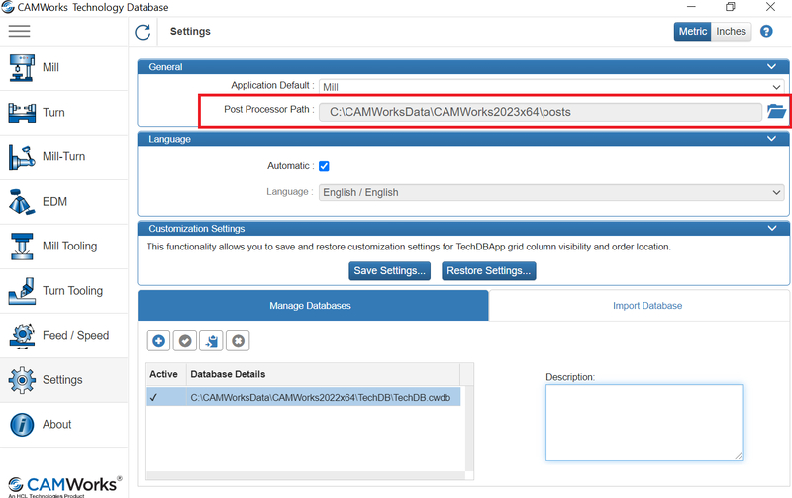The width and height of the screenshot is (792, 498).
Task: Select the EDM sidebar icon
Action: (22, 202)
